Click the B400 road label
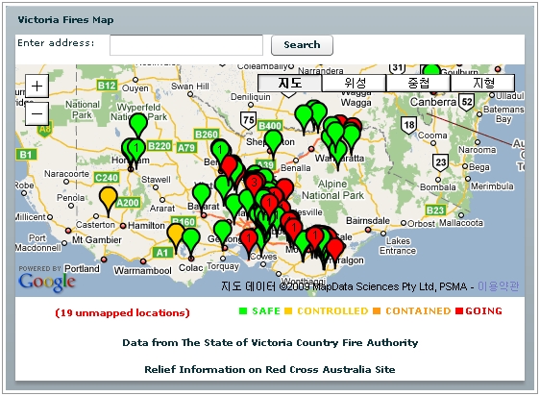The image size is (540, 396). [270, 126]
